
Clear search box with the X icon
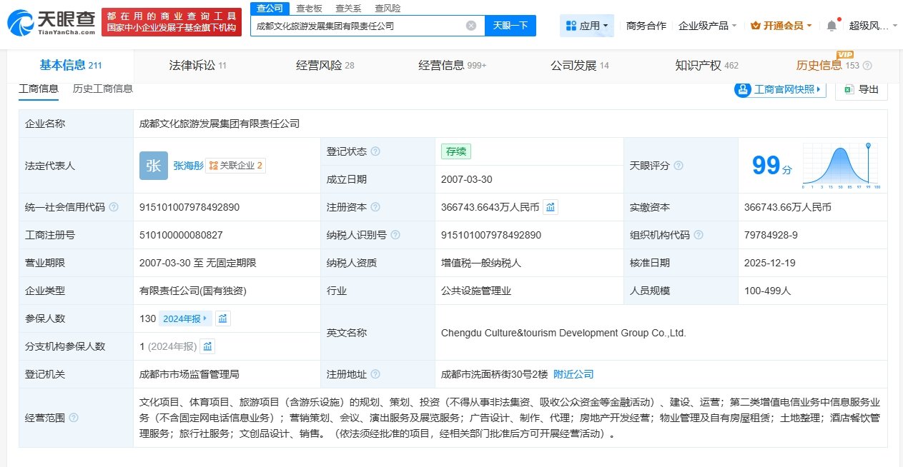coord(471,26)
